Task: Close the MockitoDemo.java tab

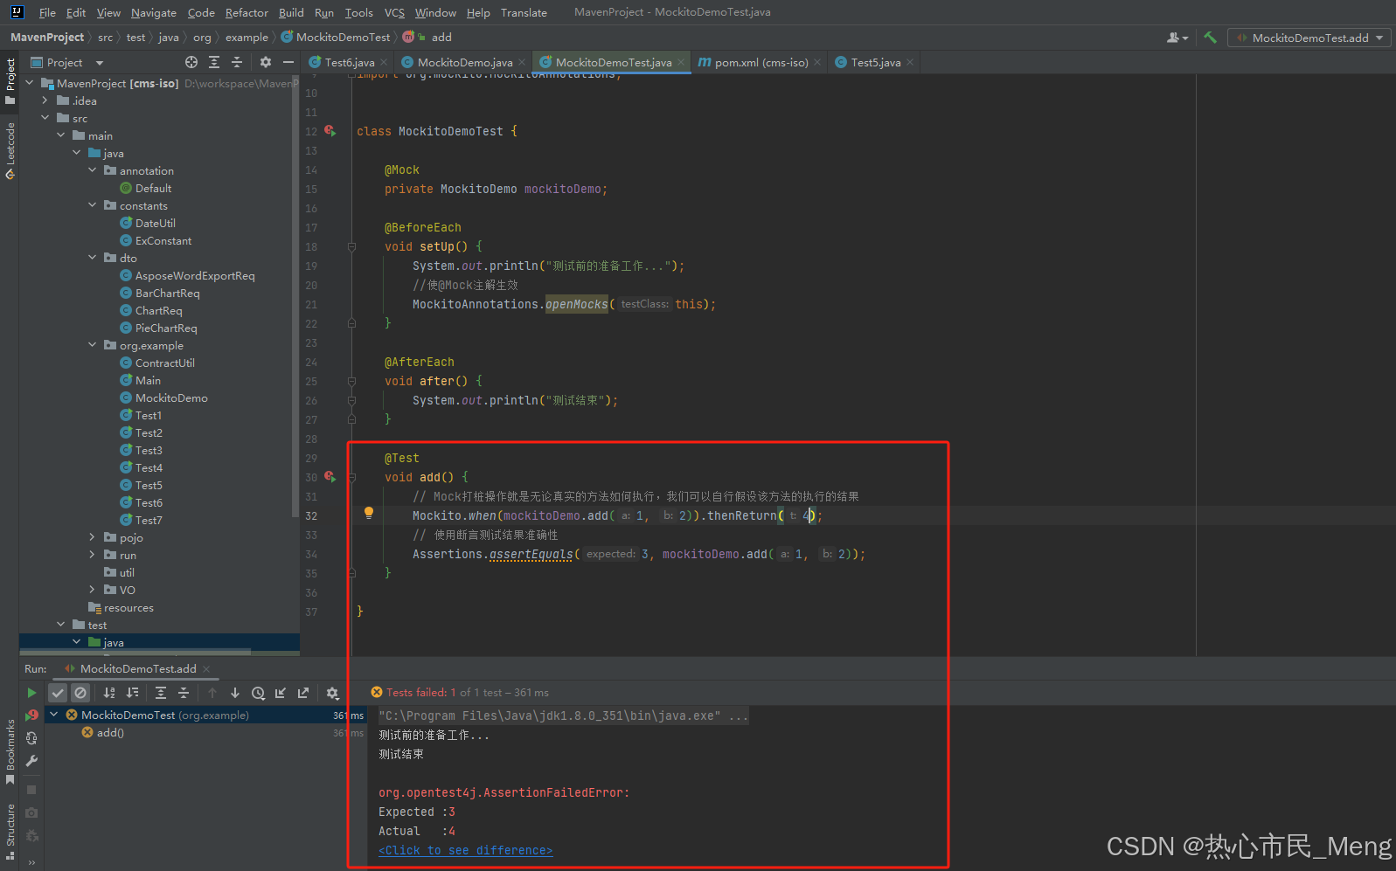Action: (522, 62)
